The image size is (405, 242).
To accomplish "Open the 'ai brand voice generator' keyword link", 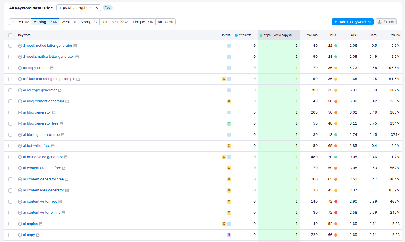I will (x=43, y=157).
